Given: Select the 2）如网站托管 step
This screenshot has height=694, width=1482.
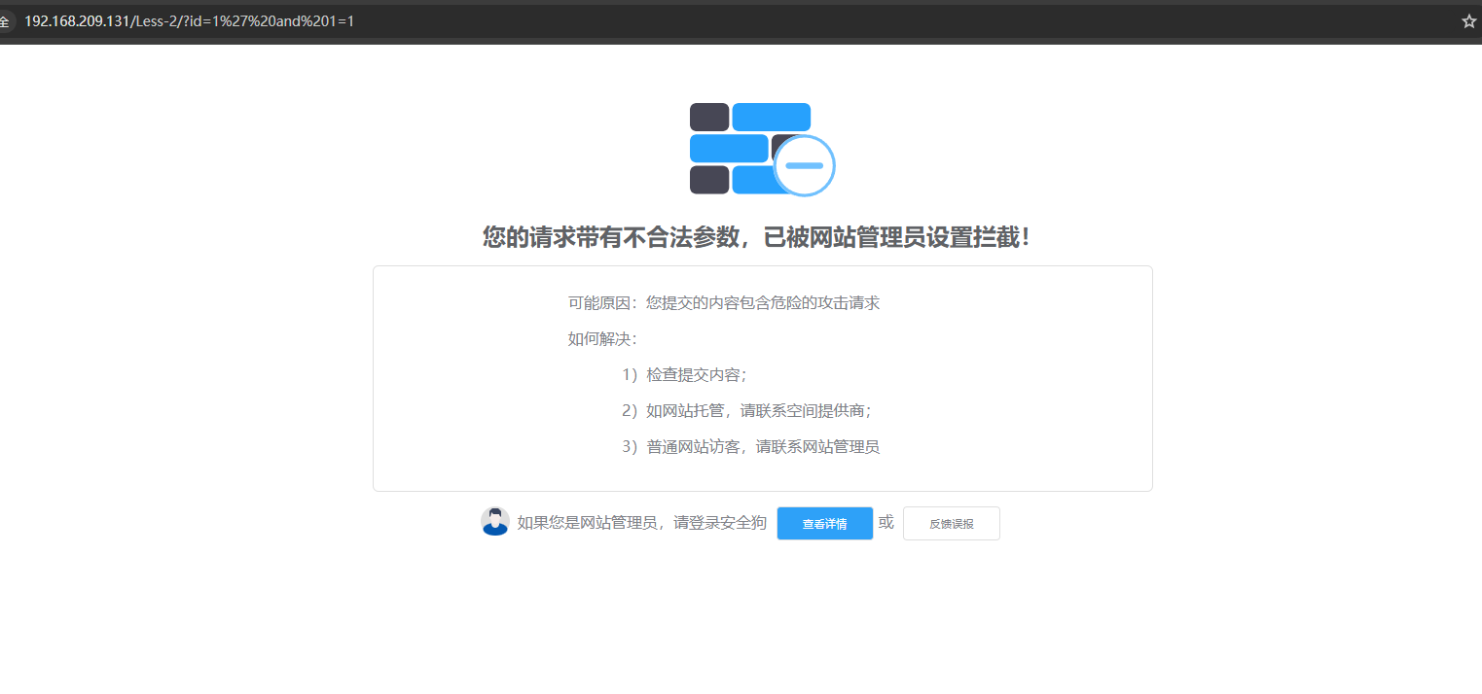Looking at the screenshot, I should (746, 411).
